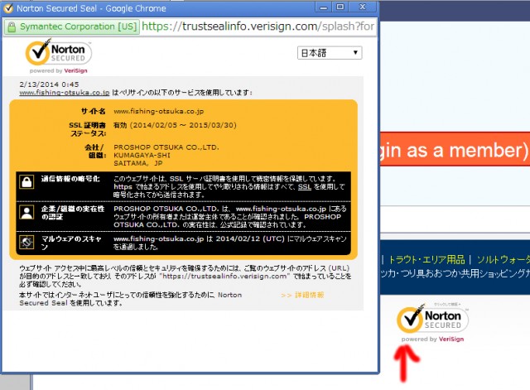Screen dimensions: 530x390
Task: Click the trustsealinfo.verisign.com address bar
Action: (257, 26)
